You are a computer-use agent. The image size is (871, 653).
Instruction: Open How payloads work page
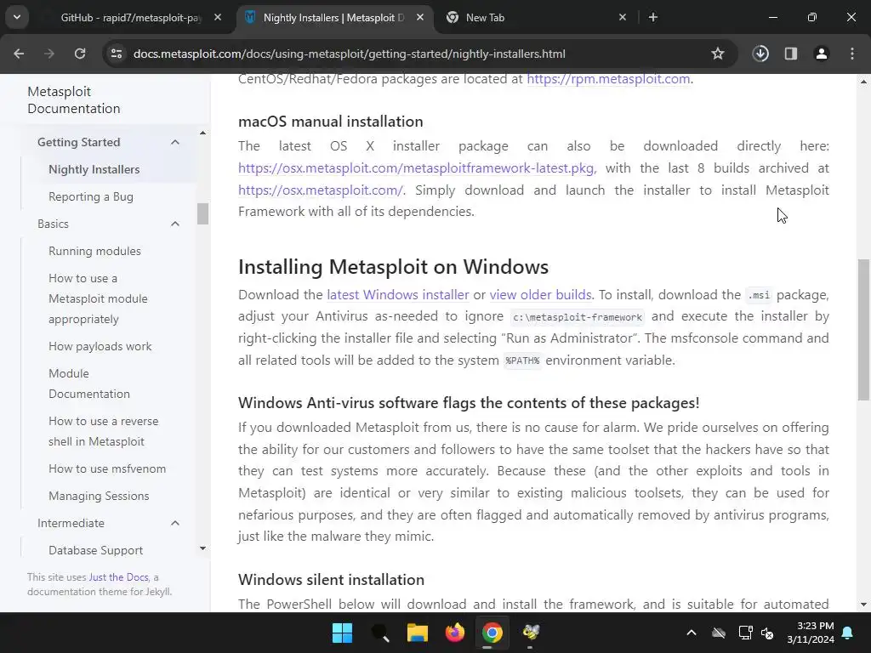(x=100, y=347)
